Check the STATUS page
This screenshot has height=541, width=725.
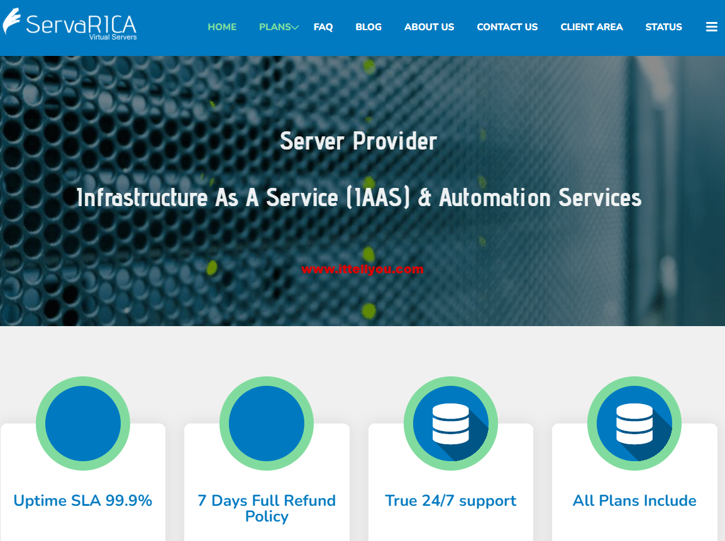[663, 26]
